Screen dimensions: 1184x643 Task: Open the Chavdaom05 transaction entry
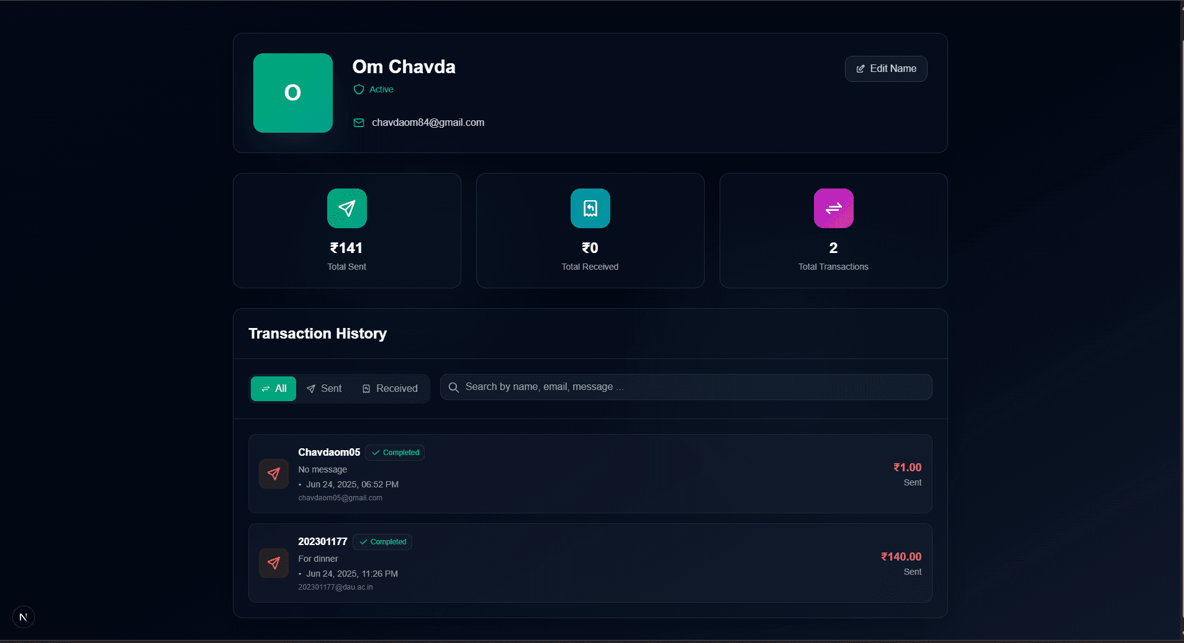pyautogui.click(x=590, y=474)
